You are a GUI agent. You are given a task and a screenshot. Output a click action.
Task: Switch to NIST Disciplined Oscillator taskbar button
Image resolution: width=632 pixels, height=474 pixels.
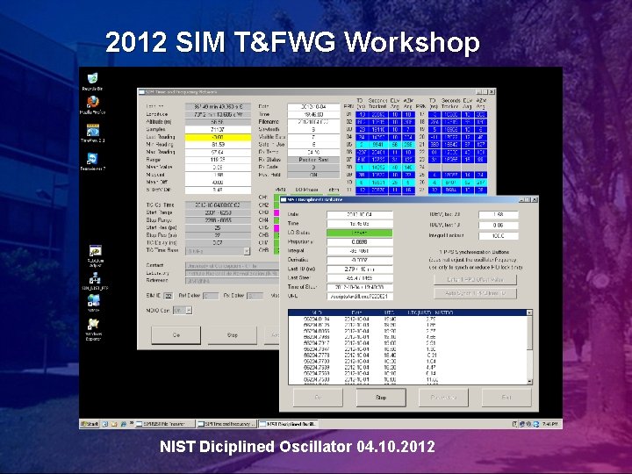(x=289, y=424)
